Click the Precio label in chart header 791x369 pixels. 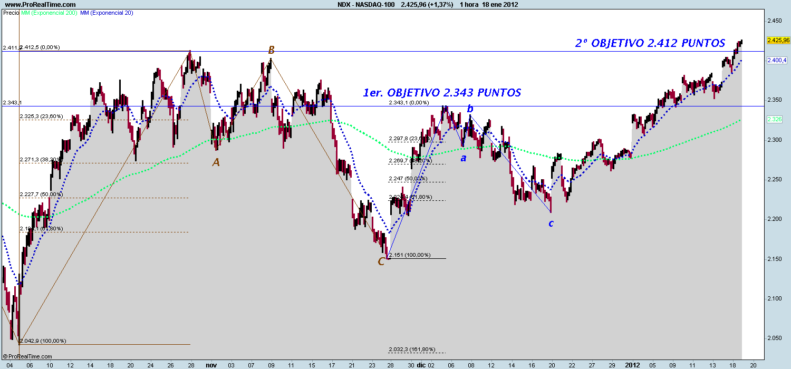tap(11, 13)
